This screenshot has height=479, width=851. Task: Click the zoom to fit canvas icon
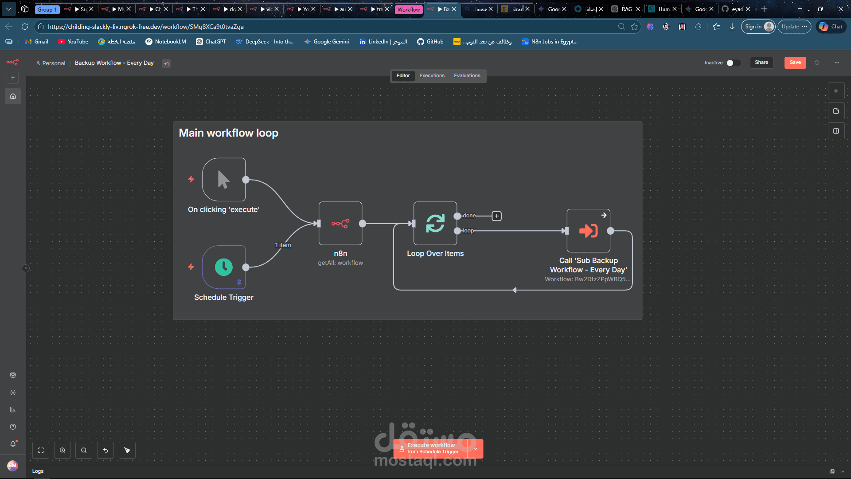coord(41,450)
